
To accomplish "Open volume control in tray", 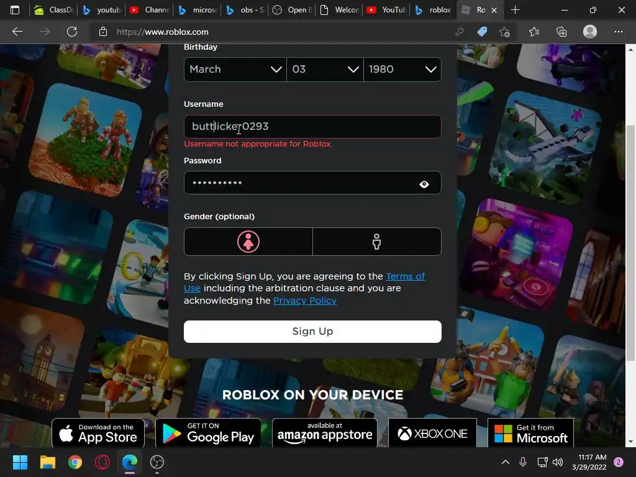I will click(x=558, y=462).
